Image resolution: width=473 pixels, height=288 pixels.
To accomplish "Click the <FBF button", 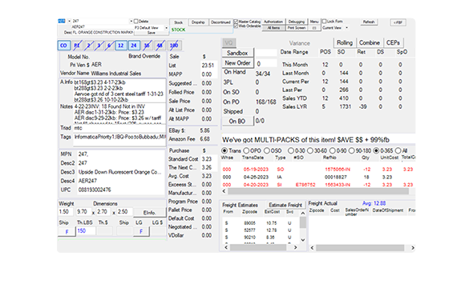I will coord(398,22).
